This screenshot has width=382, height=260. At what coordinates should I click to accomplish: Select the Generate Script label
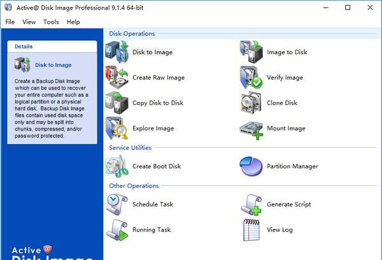click(x=288, y=204)
